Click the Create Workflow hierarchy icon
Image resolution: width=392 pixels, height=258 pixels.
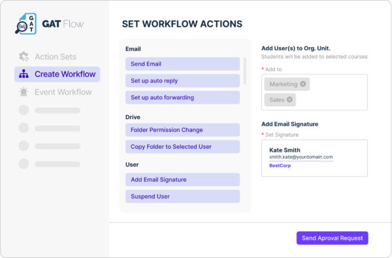[x=24, y=74]
